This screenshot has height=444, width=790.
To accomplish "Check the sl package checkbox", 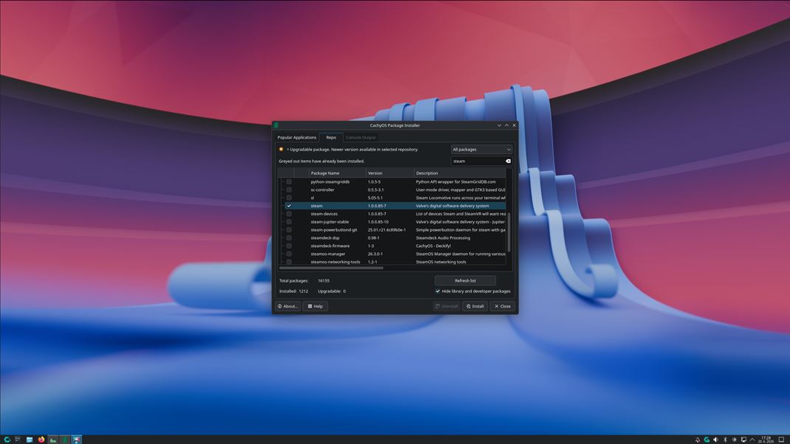I will pyautogui.click(x=289, y=198).
